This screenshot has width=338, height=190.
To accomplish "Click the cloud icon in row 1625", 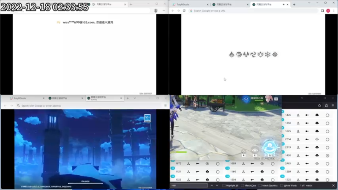I will pos(317,131).
